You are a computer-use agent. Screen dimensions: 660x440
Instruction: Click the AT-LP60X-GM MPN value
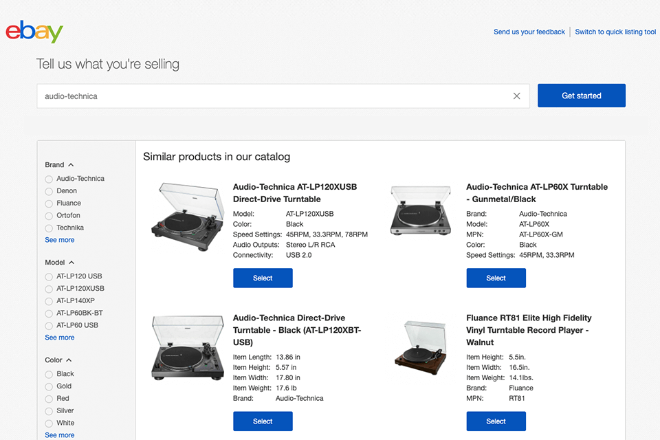coord(540,234)
